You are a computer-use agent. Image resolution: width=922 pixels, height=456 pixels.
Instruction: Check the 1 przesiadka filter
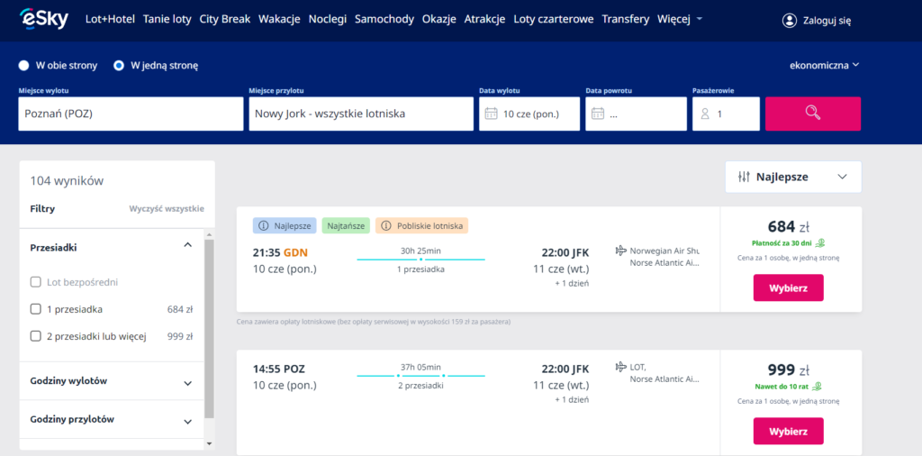click(x=36, y=309)
